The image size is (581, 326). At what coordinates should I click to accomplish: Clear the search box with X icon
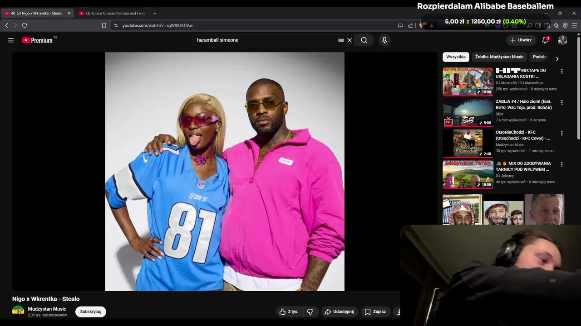pos(350,40)
